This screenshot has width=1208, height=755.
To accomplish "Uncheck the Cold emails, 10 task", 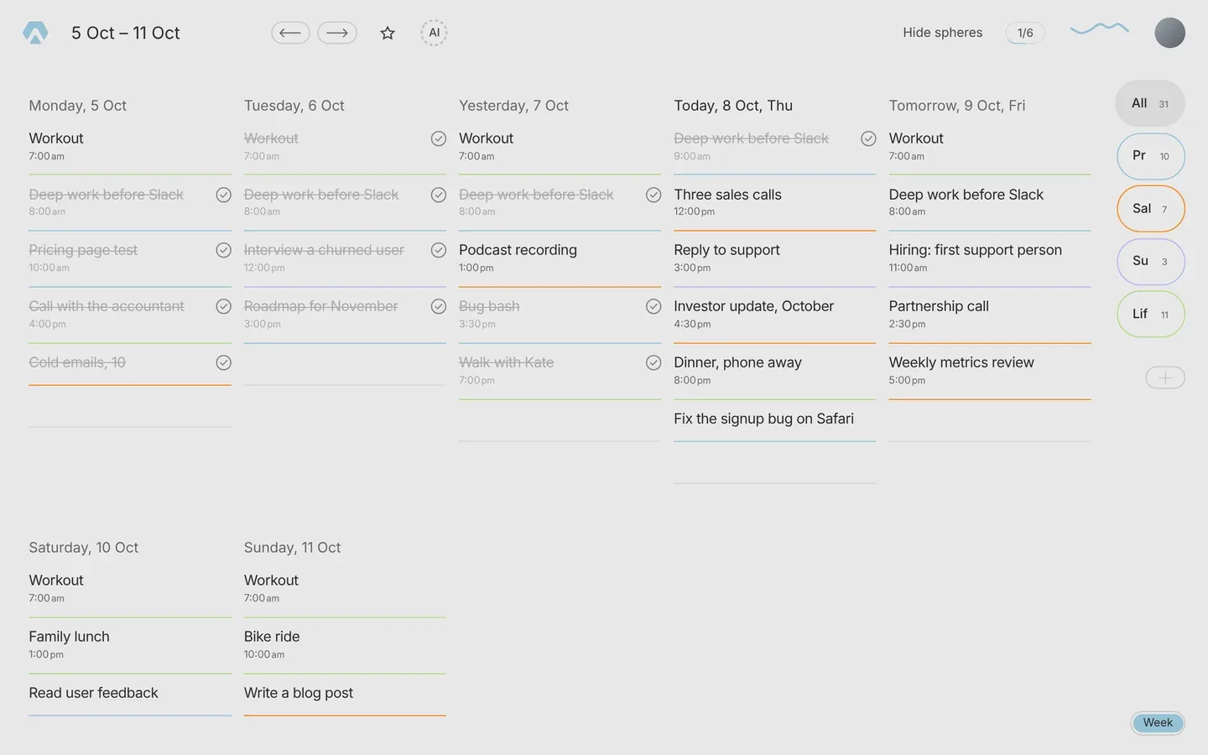I will point(223,362).
